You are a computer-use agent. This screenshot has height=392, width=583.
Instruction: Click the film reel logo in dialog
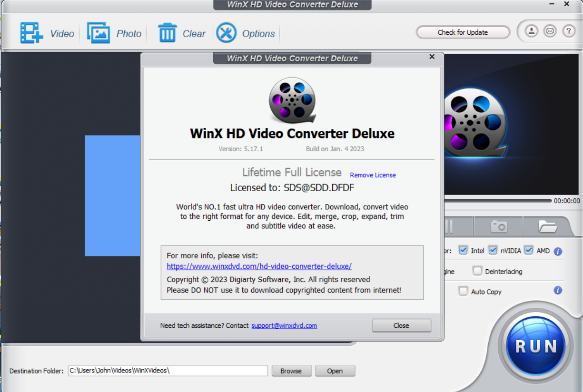(x=292, y=100)
